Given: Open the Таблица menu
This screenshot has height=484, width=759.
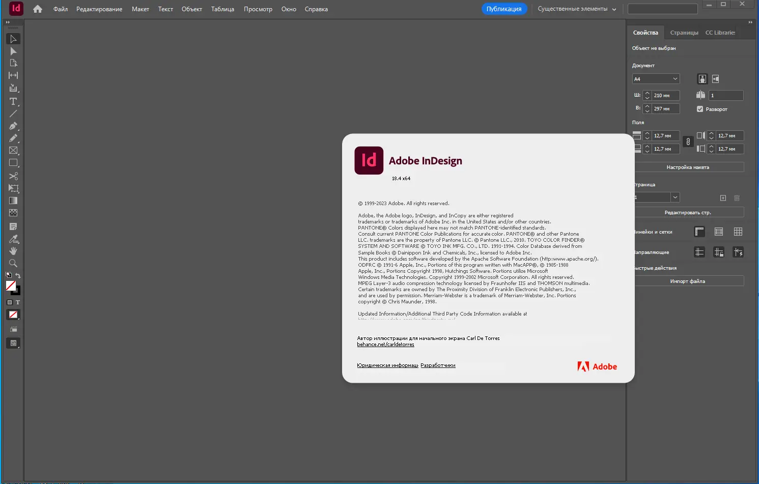Looking at the screenshot, I should tap(222, 9).
